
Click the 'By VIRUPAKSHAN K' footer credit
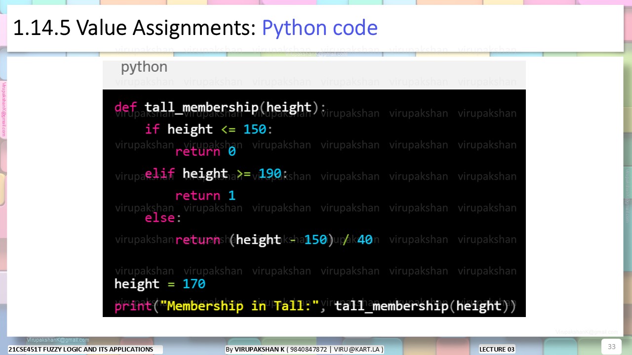click(305, 350)
